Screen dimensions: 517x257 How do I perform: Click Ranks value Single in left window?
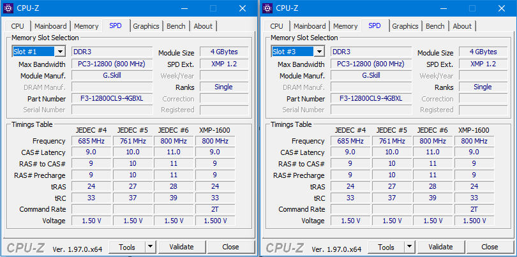pos(224,87)
